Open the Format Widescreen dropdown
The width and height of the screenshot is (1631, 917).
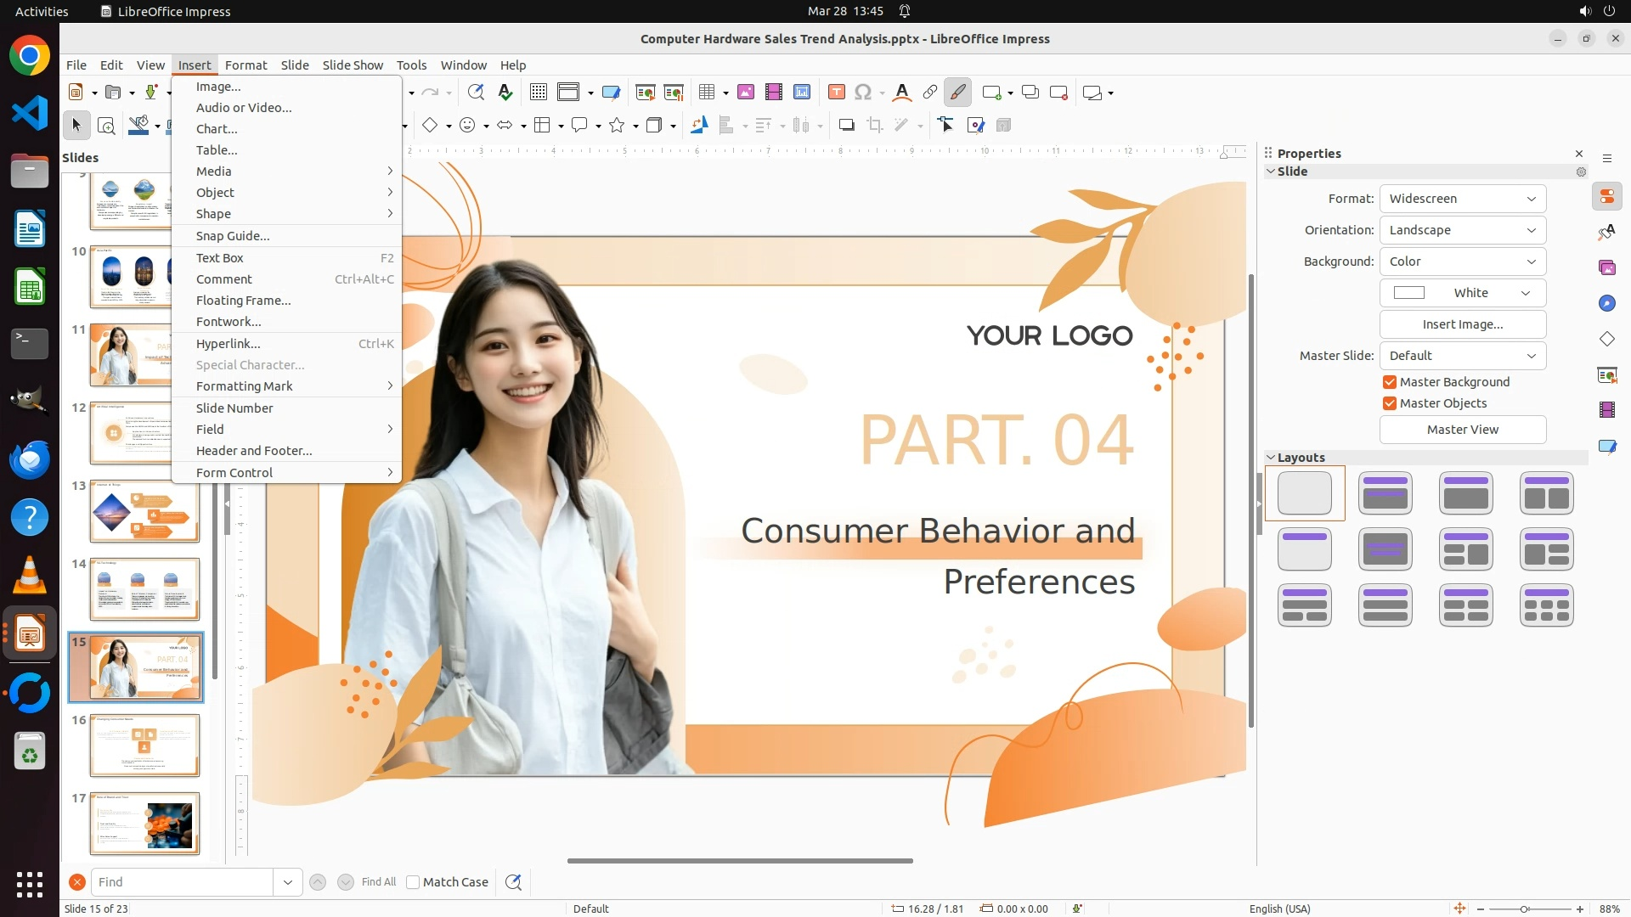[x=1462, y=199]
